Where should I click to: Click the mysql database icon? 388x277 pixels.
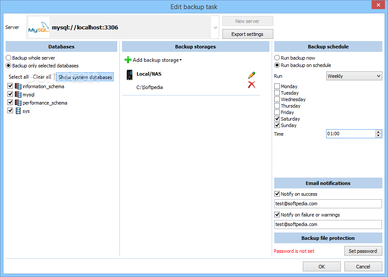[x=18, y=94]
